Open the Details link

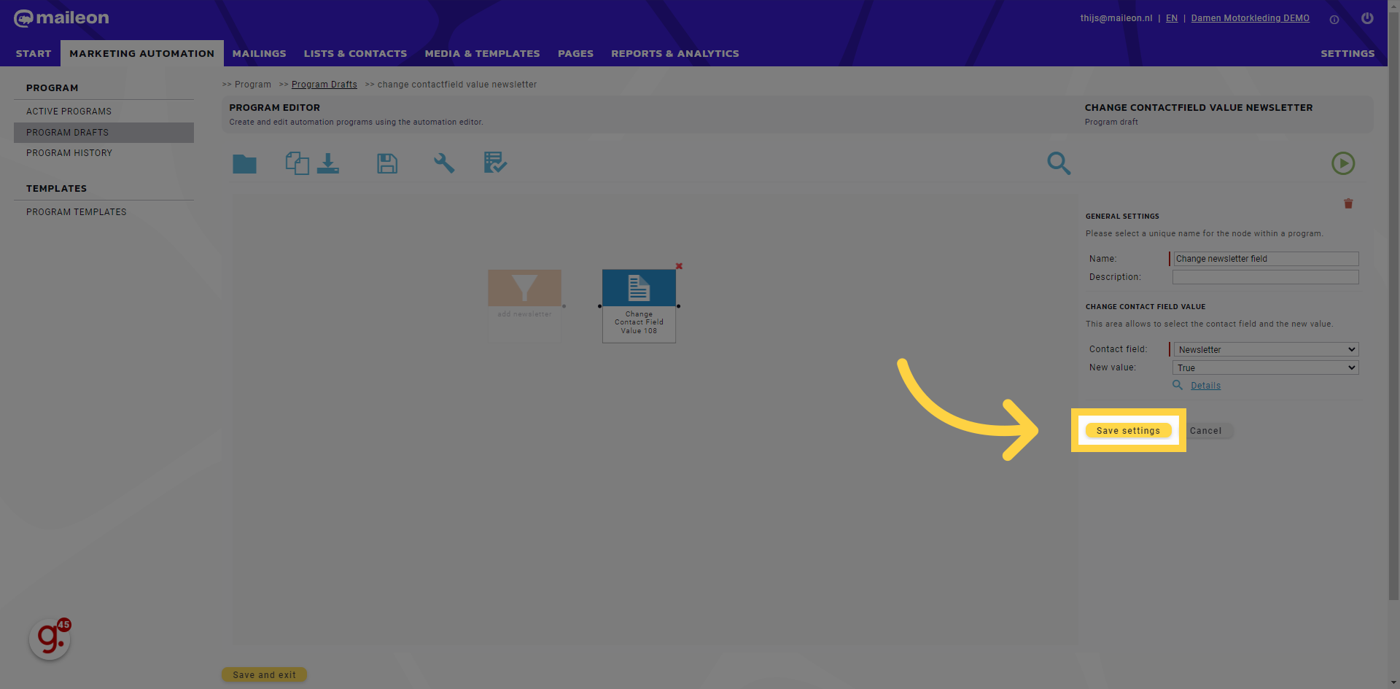point(1206,386)
